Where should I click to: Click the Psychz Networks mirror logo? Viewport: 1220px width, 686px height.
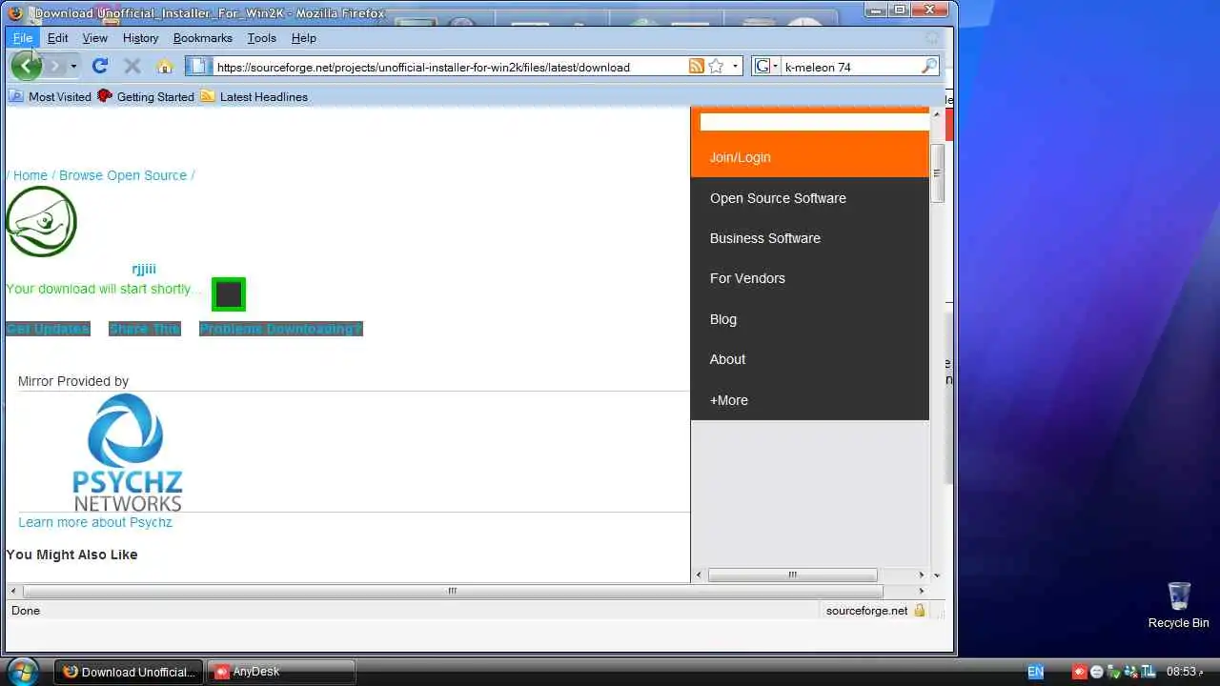[128, 453]
